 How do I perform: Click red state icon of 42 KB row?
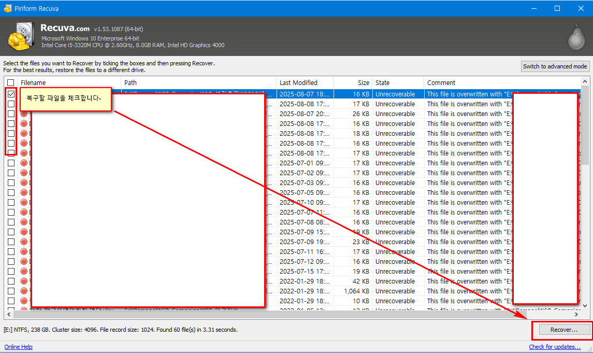click(24, 281)
